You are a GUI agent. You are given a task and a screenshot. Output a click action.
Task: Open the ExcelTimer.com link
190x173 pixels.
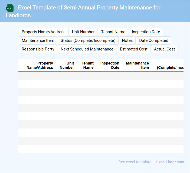coord(170,162)
